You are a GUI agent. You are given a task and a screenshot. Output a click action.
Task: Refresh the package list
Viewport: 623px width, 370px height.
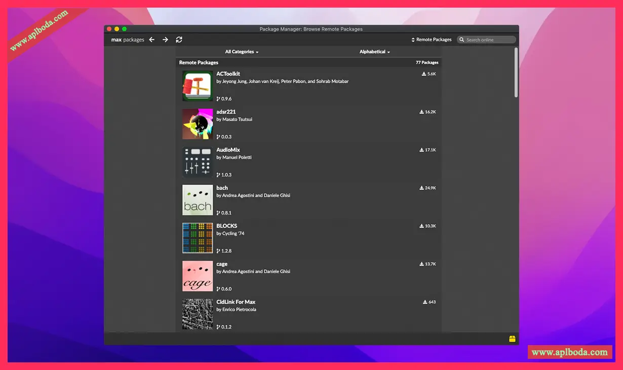pyautogui.click(x=179, y=40)
